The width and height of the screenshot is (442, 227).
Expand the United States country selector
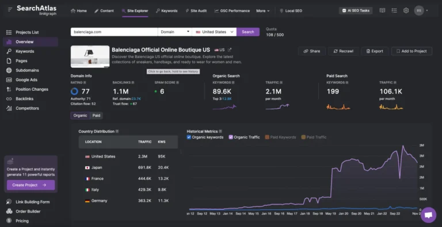tap(214, 32)
